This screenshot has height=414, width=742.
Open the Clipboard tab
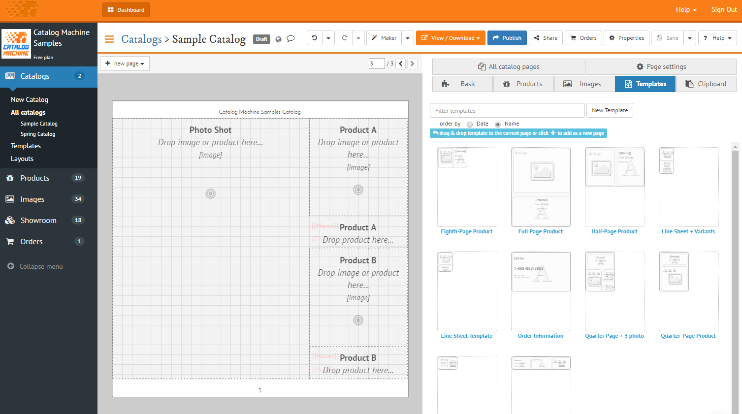pos(706,84)
